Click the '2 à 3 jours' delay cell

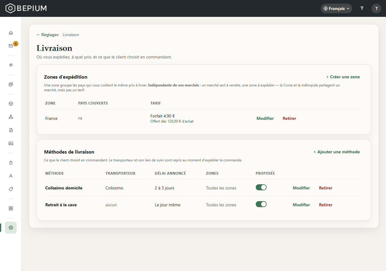164,188
